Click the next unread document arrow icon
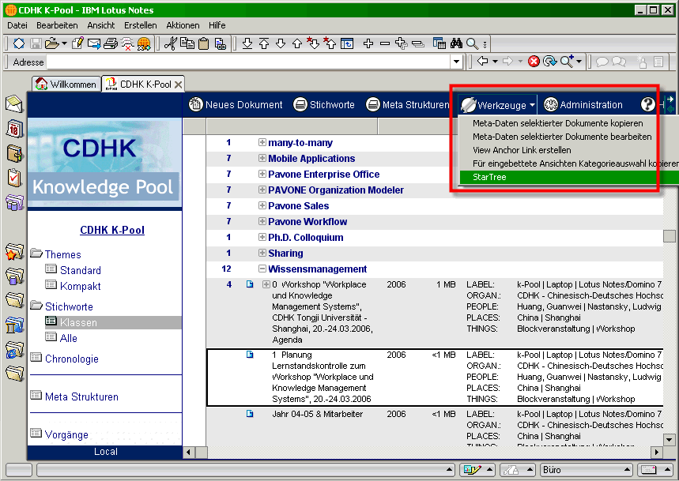 (x=314, y=43)
